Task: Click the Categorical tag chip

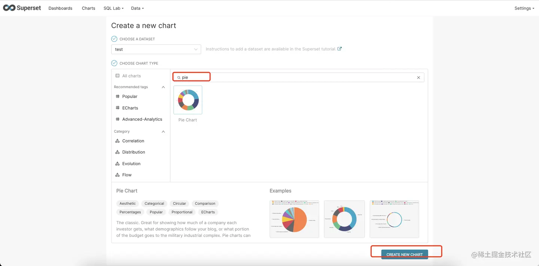Action: pos(154,204)
